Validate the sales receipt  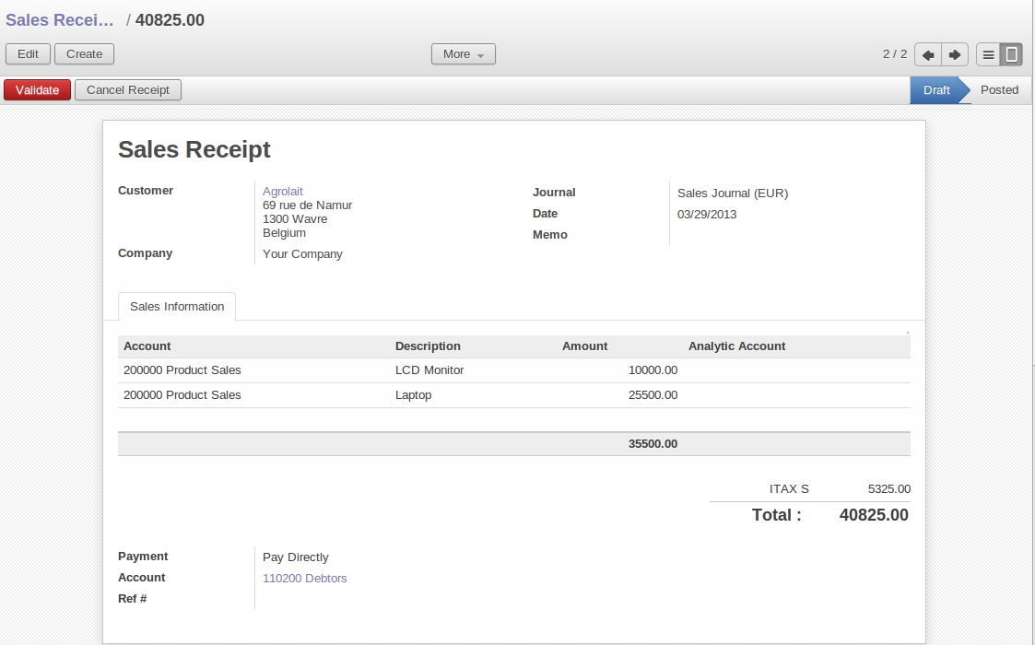[37, 90]
